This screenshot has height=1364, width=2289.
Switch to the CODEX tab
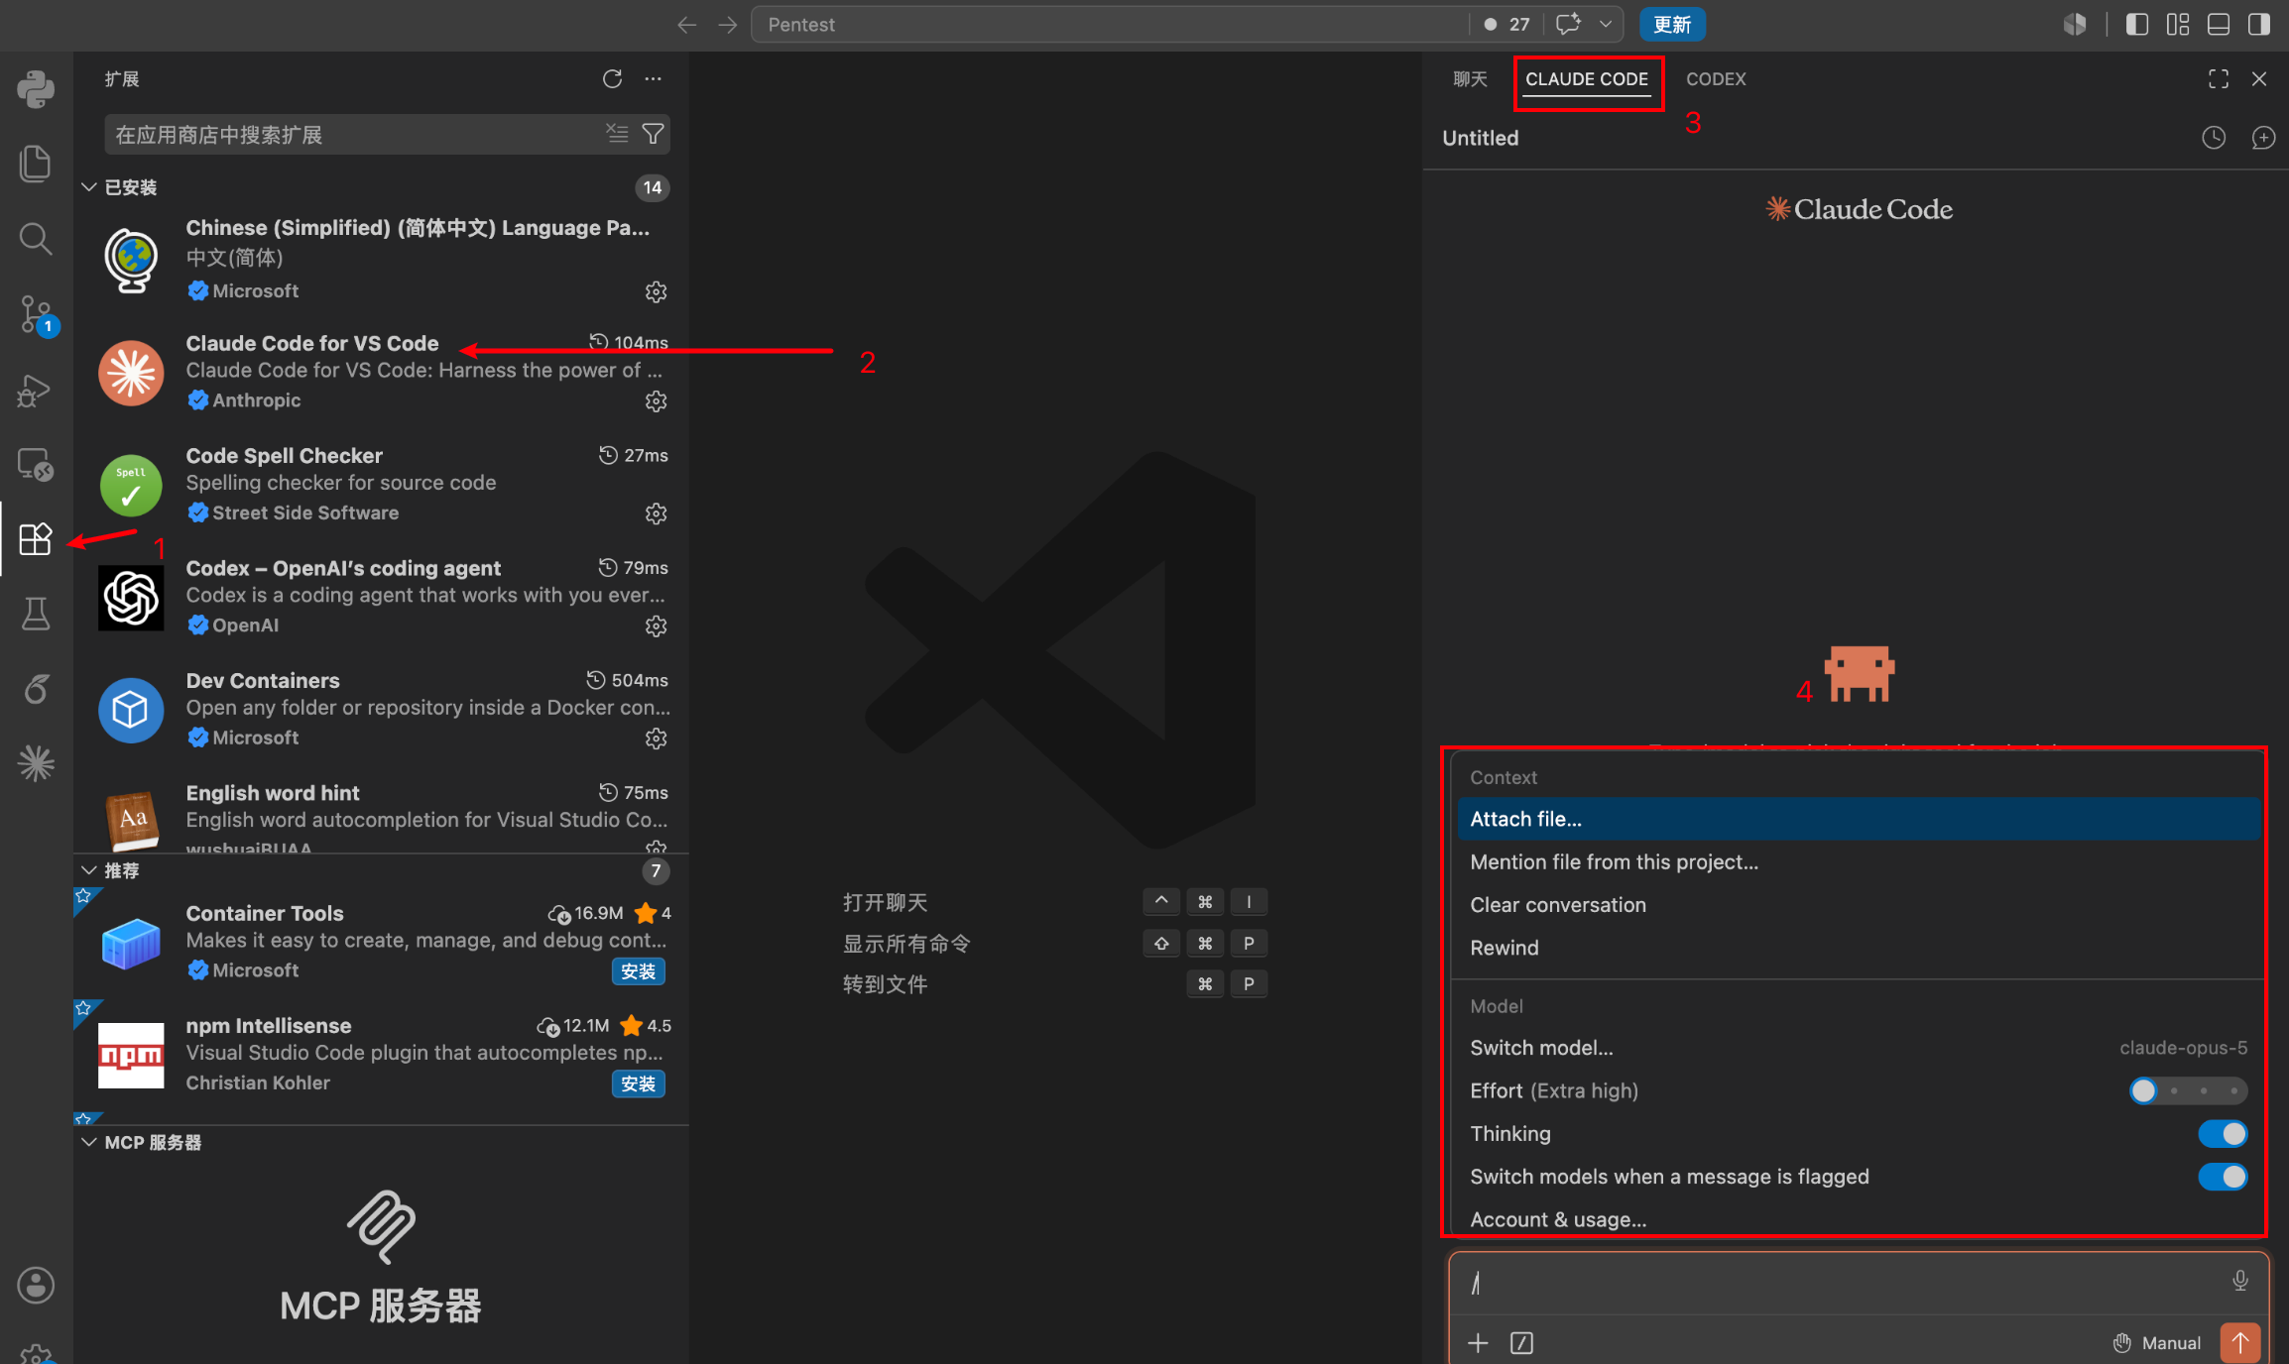[x=1716, y=78]
